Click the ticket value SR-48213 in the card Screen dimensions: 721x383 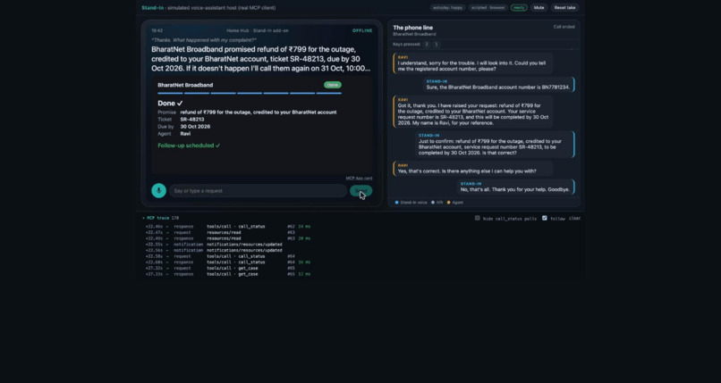point(192,120)
